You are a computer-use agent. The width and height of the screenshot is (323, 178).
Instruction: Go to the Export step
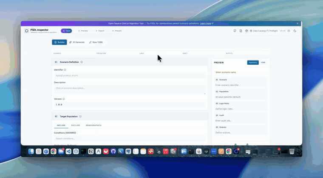100,31
